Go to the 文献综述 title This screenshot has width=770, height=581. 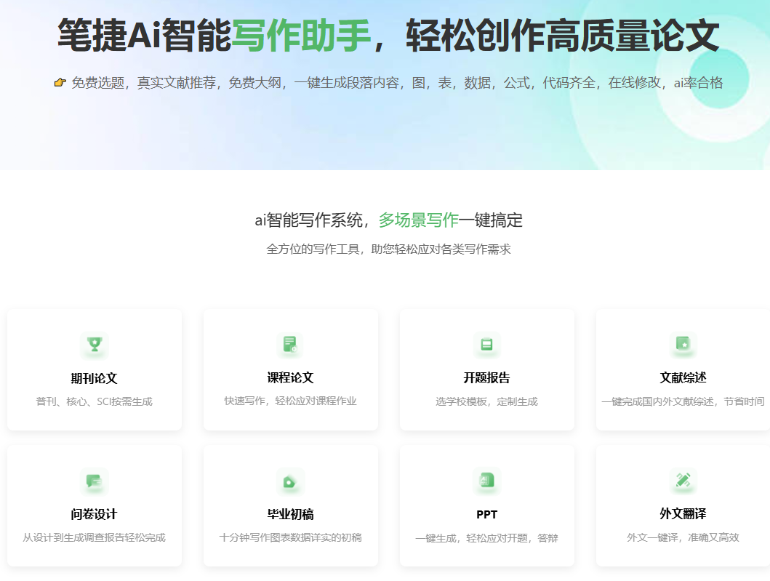683,378
